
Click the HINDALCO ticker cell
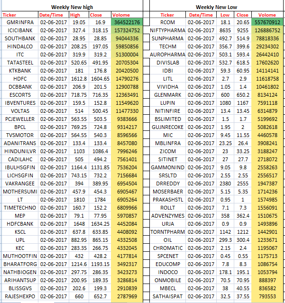coord(20,46)
